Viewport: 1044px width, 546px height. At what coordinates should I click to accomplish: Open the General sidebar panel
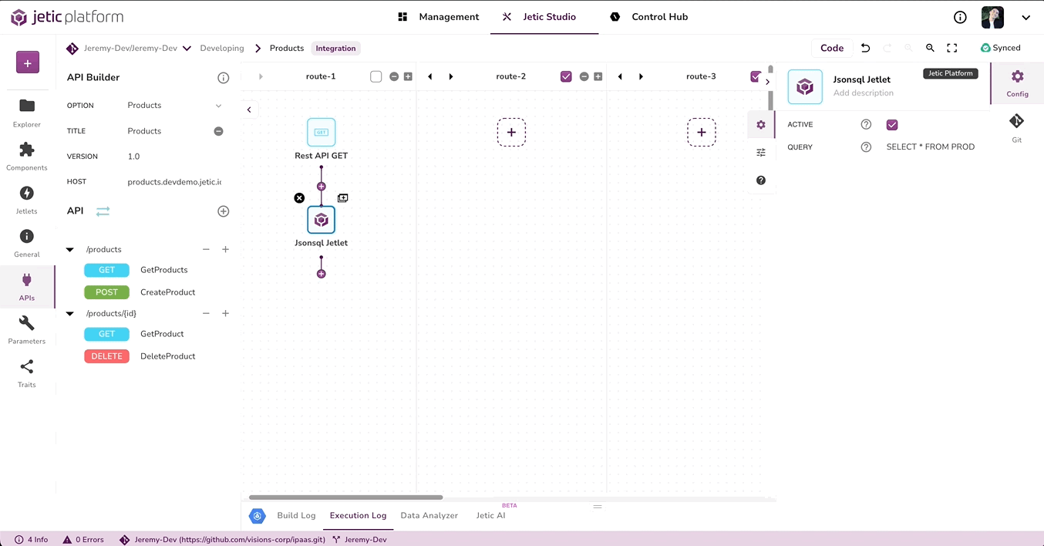coord(27,242)
